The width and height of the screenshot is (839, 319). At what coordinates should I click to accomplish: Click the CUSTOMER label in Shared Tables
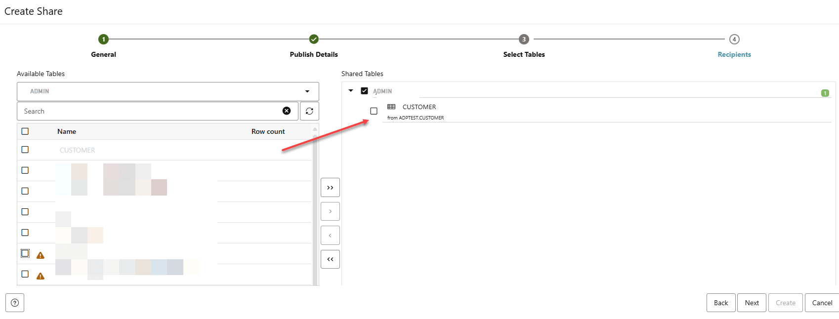click(x=419, y=107)
